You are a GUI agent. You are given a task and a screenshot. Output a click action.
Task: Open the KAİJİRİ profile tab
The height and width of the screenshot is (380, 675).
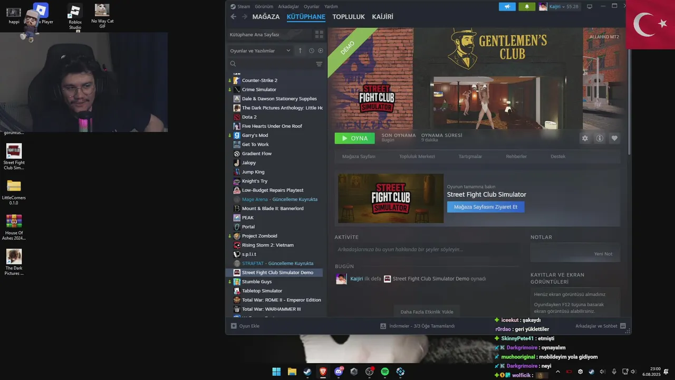click(383, 17)
